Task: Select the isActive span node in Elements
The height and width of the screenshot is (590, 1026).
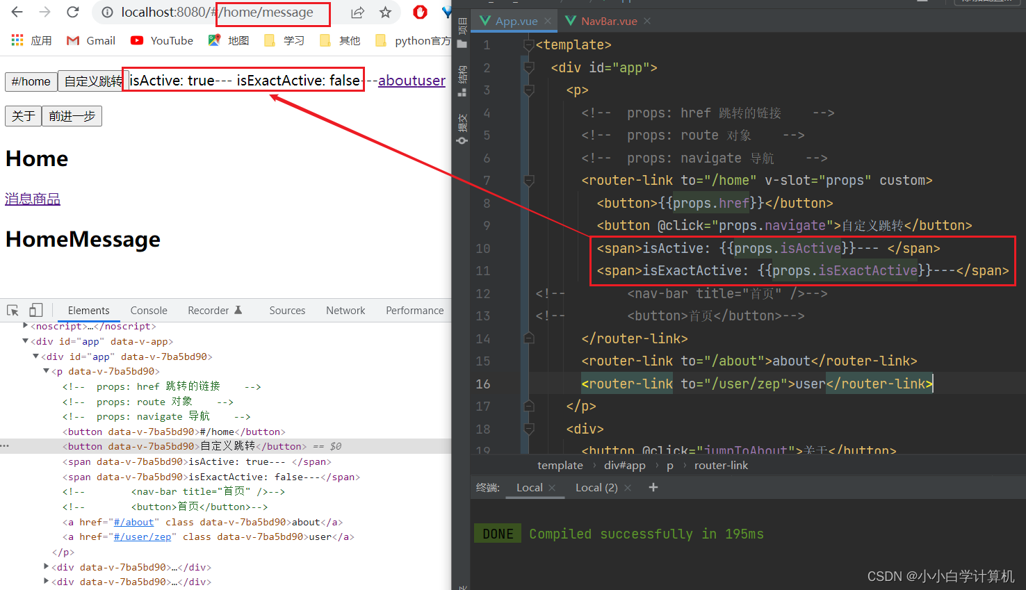Action: (197, 461)
